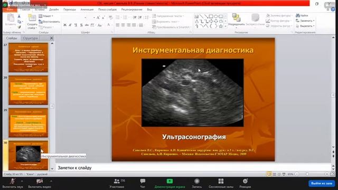Switch to the Анимация ribbon tab
The width and height of the screenshot is (338, 190).
pos(87,9)
